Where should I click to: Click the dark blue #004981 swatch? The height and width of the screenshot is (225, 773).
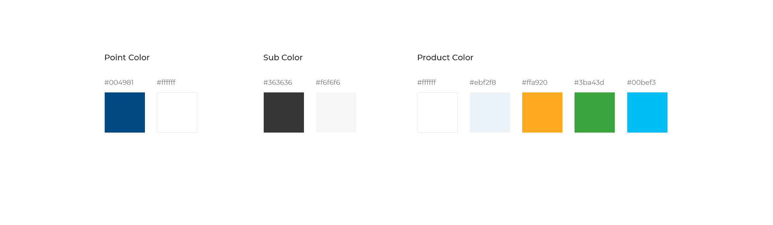[125, 112]
